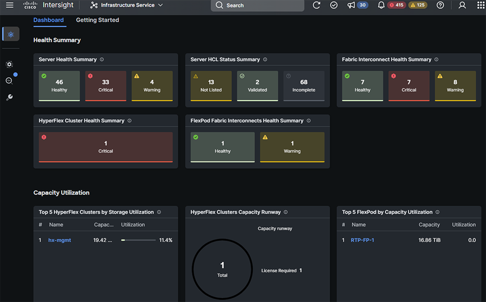Image resolution: width=486 pixels, height=302 pixels.
Task: Click info icon beside HyperFlex Cluster Health Summary
Action: coord(129,121)
